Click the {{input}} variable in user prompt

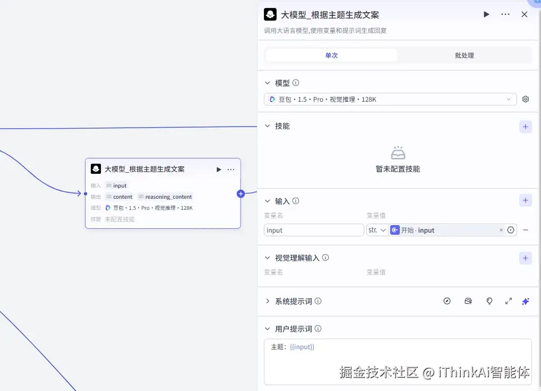pos(302,347)
